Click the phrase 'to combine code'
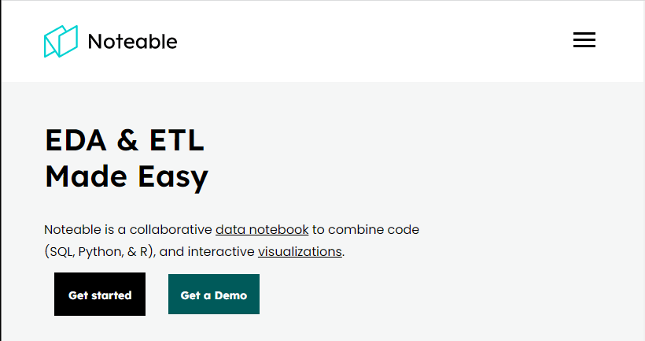This screenshot has width=645, height=341. (366, 230)
